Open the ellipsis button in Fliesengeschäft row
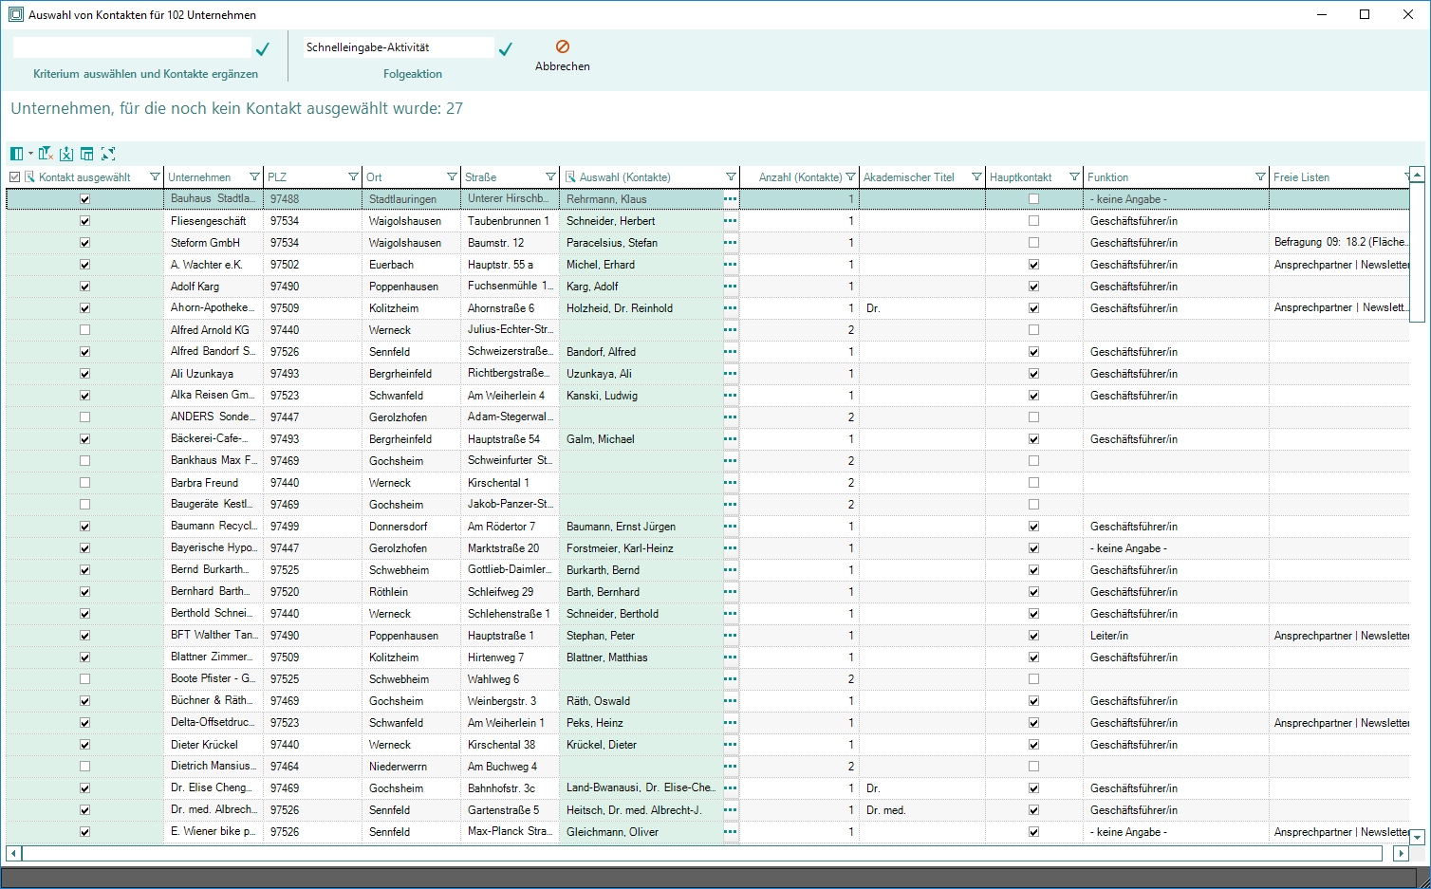The height and width of the screenshot is (889, 1431). coord(730,221)
